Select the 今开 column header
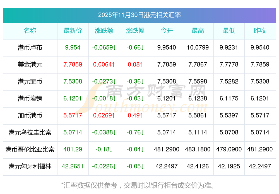This screenshot has height=194, width=279. pyautogui.click(x=167, y=31)
